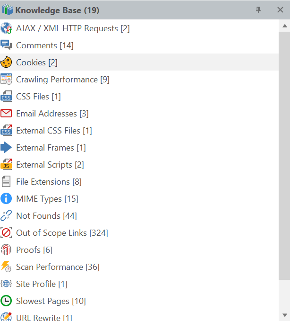The height and width of the screenshot is (321, 290).
Task: Open Slowest Pages [10] entry
Action: 51,301
